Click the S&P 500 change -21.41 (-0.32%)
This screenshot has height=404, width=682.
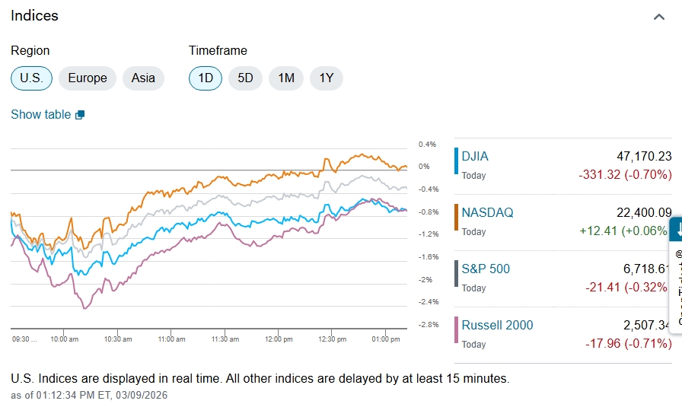point(626,287)
